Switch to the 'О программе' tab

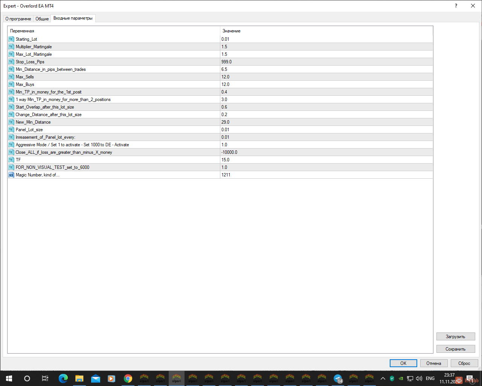(18, 19)
